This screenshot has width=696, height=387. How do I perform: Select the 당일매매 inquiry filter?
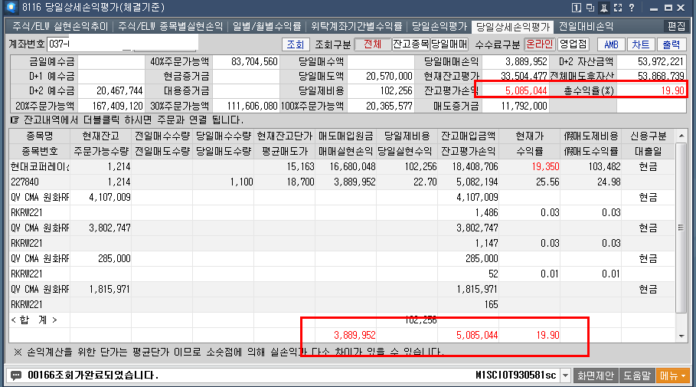pos(448,44)
